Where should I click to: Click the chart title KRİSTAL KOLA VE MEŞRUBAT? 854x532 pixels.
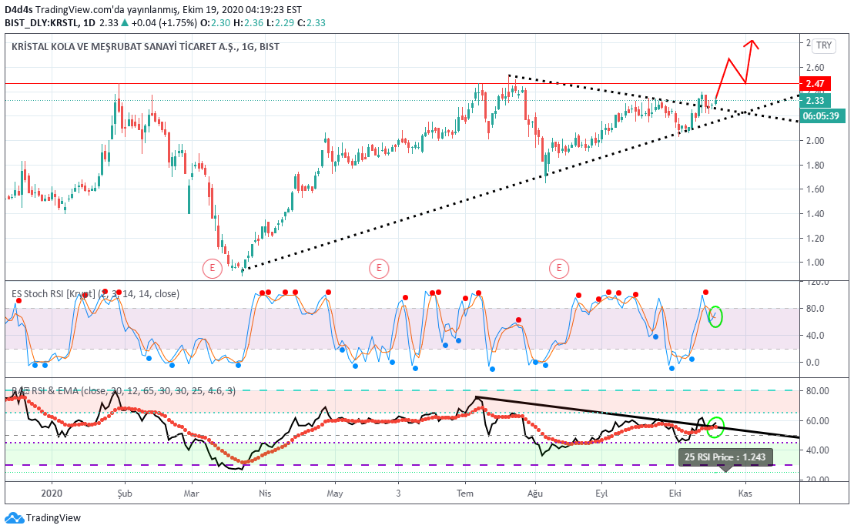click(146, 47)
